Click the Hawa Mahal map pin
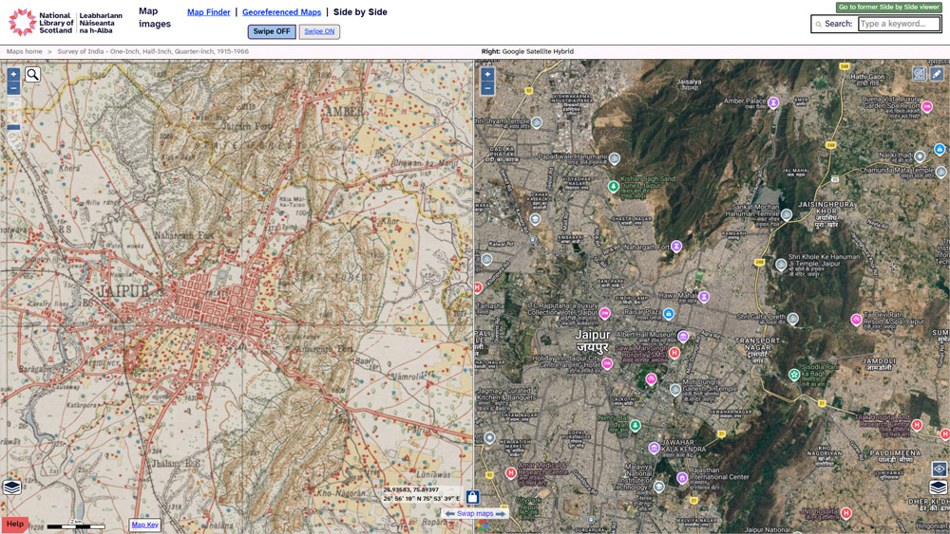Image resolution: width=950 pixels, height=534 pixels. point(703,297)
